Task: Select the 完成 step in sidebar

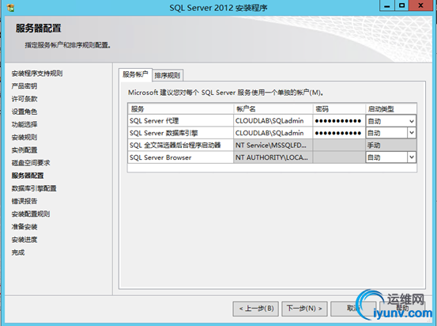Action: [x=18, y=252]
